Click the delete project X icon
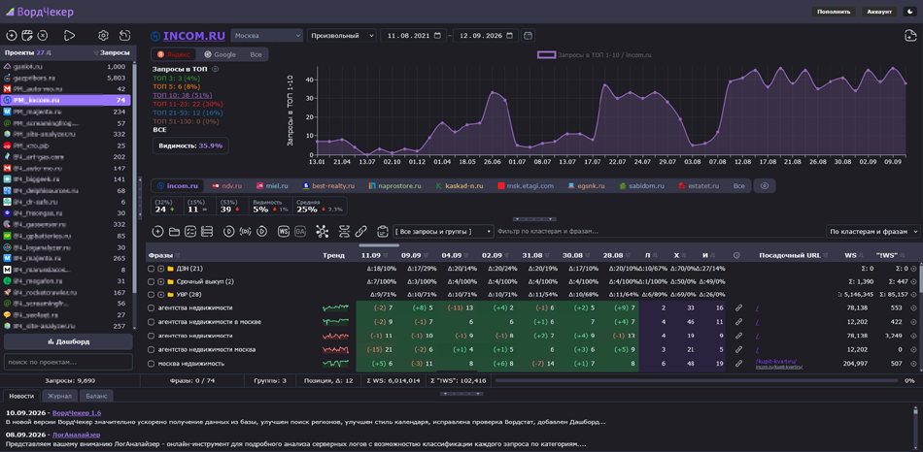Screen dimensions: 923x452 pyautogui.click(x=43, y=35)
